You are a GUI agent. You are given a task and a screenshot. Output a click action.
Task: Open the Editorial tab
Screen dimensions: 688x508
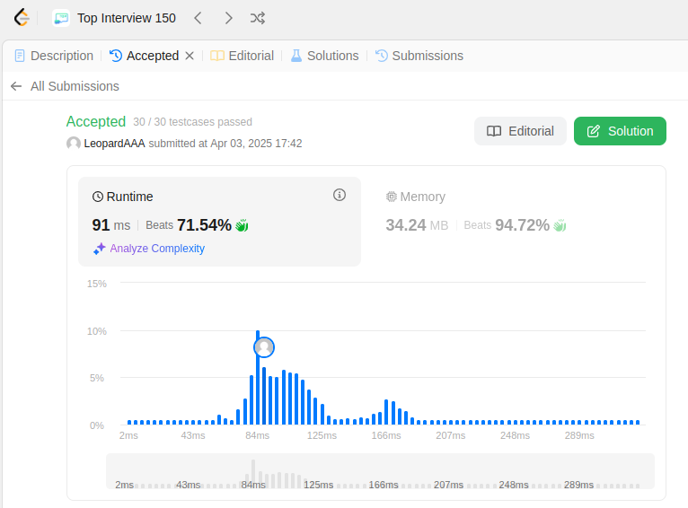tap(243, 56)
